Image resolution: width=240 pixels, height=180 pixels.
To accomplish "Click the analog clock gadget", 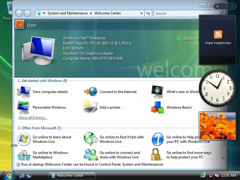I will pyautogui.click(x=217, y=88).
